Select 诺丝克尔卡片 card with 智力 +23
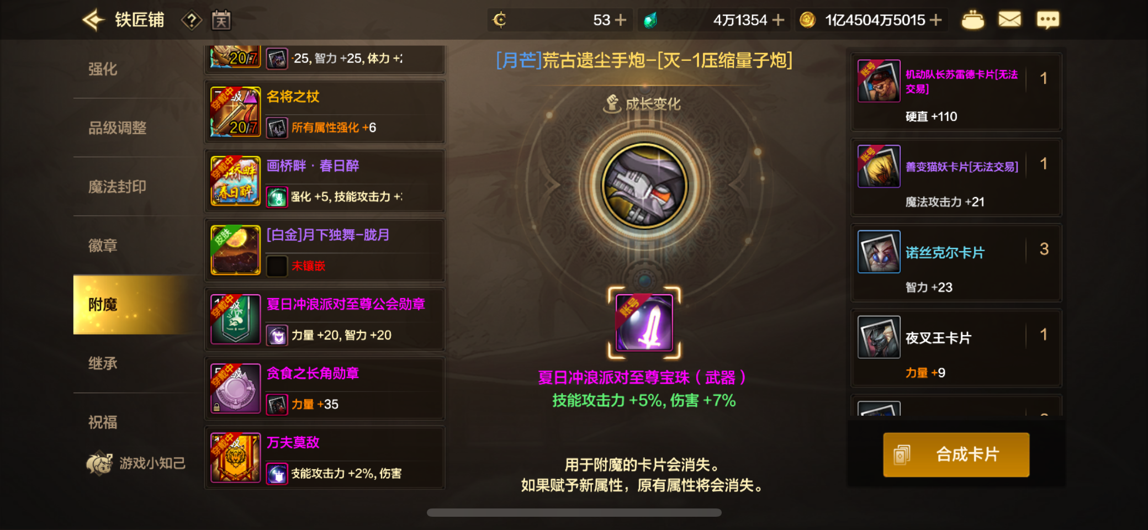 coord(956,263)
